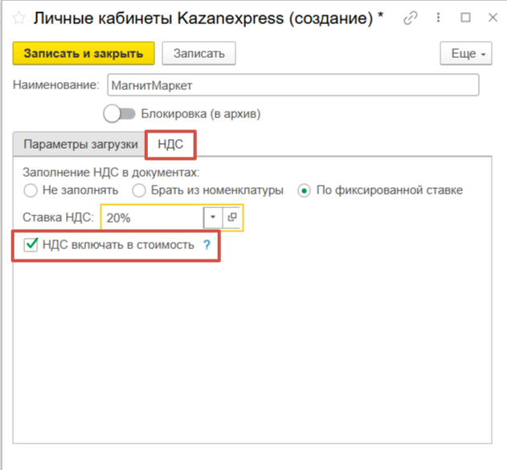Maximize the form window

(465, 18)
